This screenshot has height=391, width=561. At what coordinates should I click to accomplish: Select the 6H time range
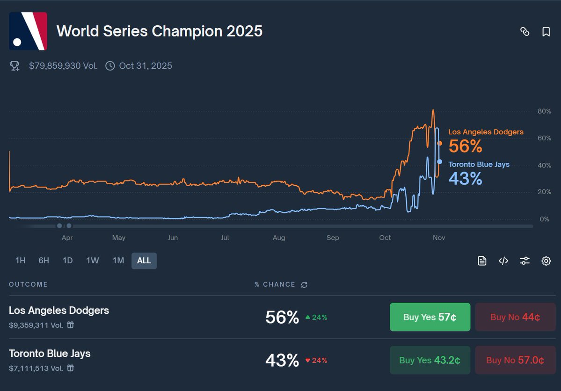(44, 261)
